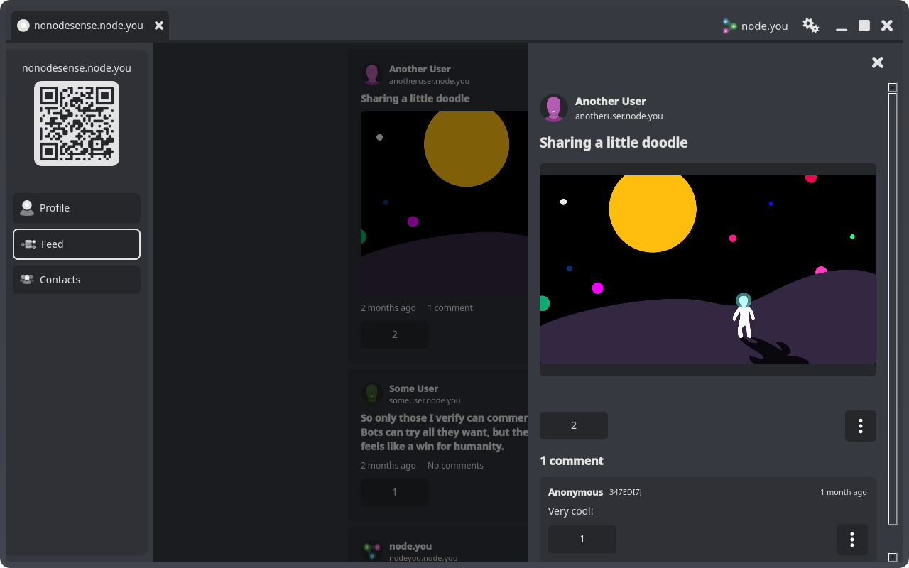Close the post detail panel
909x568 pixels.
pyautogui.click(x=878, y=62)
